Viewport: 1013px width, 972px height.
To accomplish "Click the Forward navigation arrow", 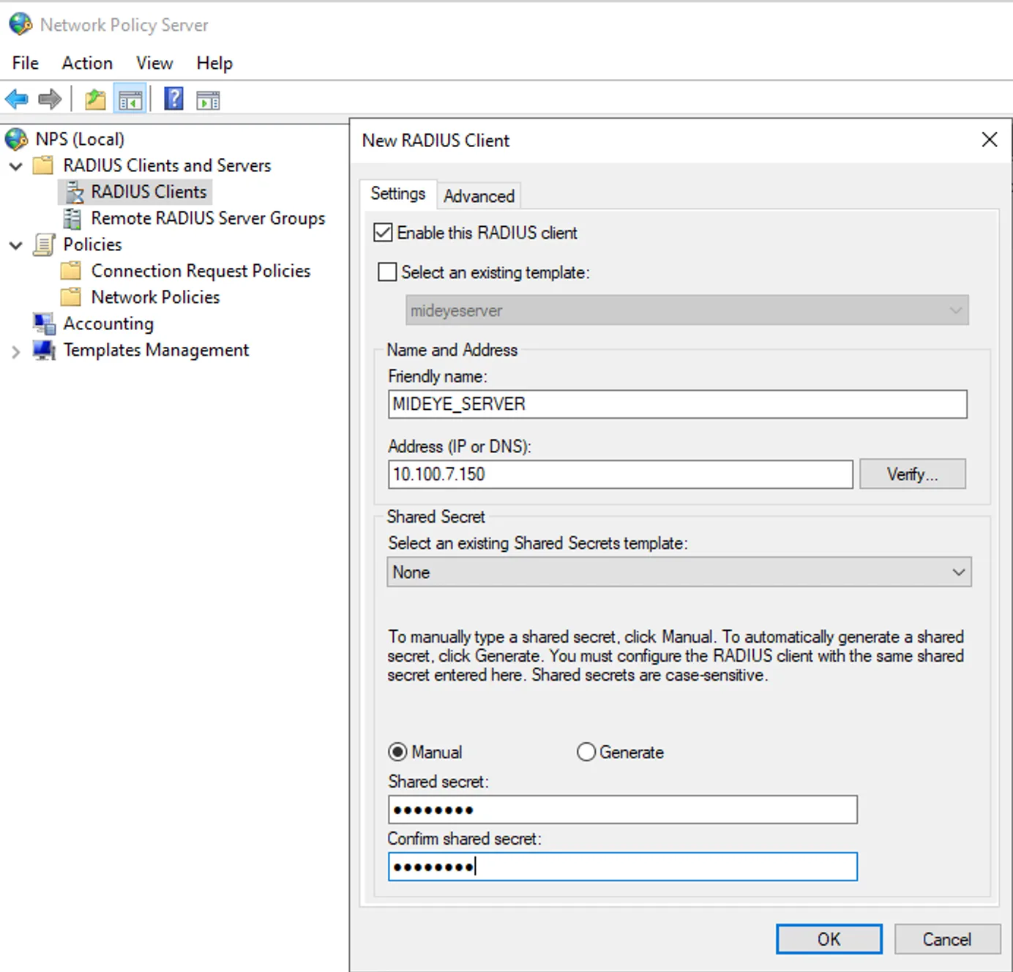I will tap(50, 99).
